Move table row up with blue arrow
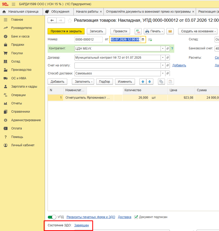The height and width of the screenshot is (231, 219). (143, 82)
